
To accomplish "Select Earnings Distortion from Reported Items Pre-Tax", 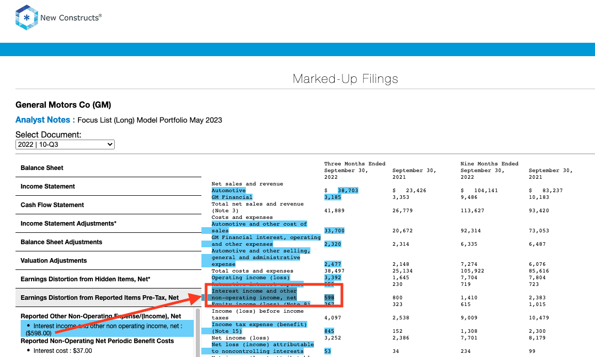I will (x=108, y=298).
